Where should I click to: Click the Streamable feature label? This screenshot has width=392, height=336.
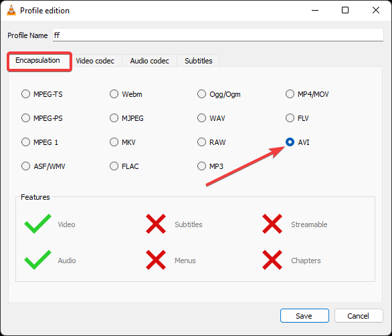309,224
